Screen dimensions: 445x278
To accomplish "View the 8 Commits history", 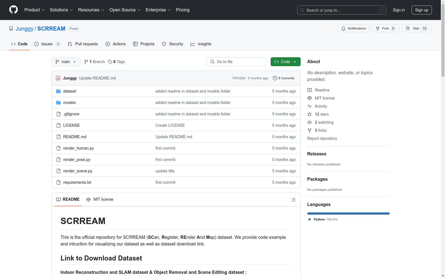I will [284, 78].
